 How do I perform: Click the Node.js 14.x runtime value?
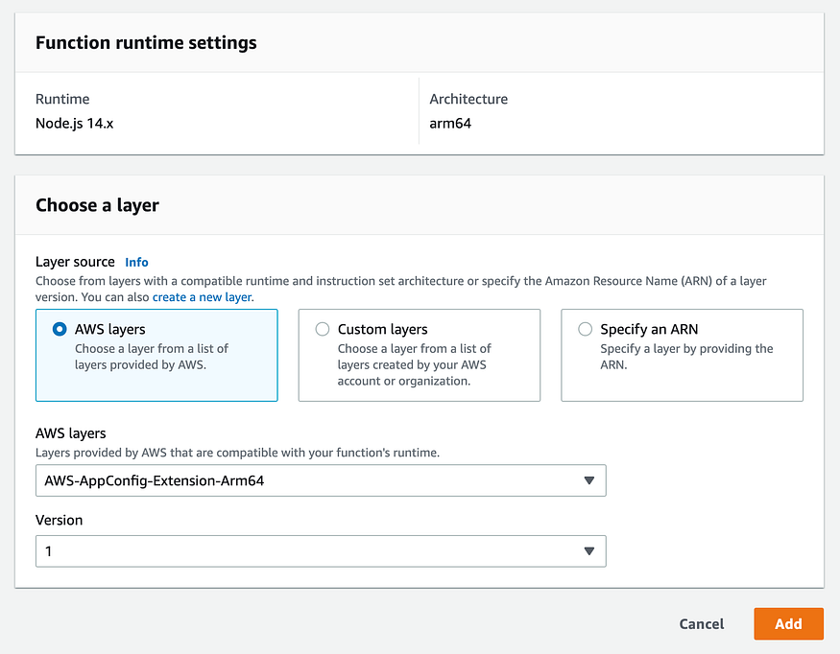click(x=75, y=124)
